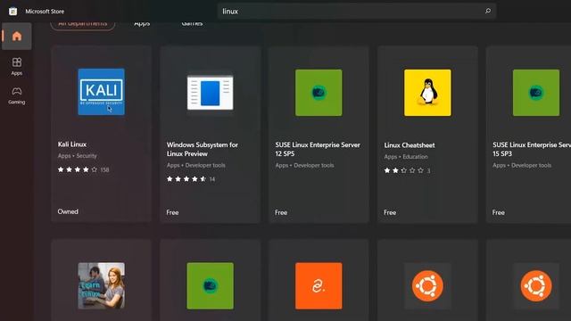The width and height of the screenshot is (571, 321).
Task: Open the green SUSE icon in second row
Action: point(211,285)
